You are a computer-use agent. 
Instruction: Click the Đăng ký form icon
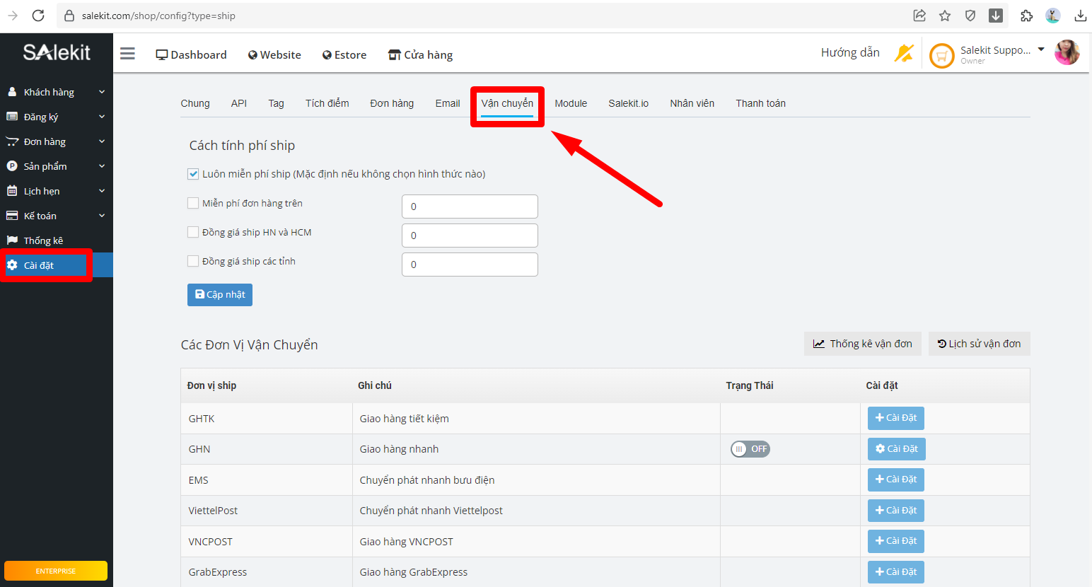(12, 117)
